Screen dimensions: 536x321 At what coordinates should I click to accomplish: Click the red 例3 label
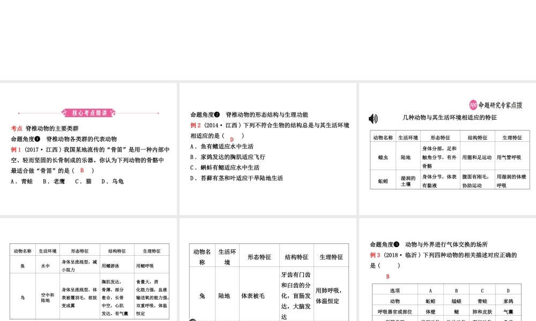point(375,255)
